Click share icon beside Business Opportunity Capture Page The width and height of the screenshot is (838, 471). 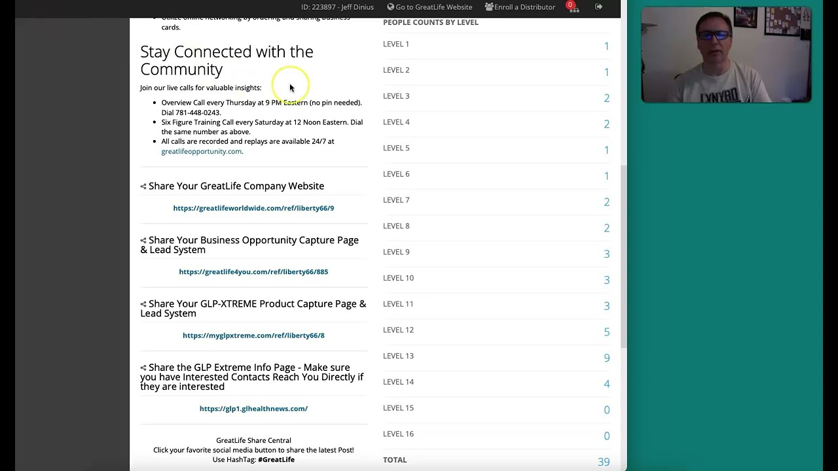tap(143, 241)
